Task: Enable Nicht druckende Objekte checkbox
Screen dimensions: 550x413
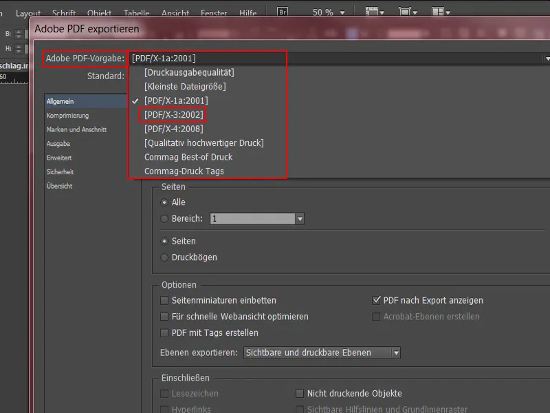Action: point(300,394)
